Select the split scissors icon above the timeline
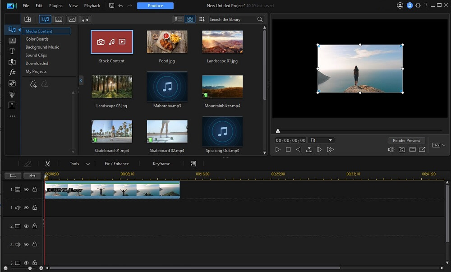 coord(47,163)
